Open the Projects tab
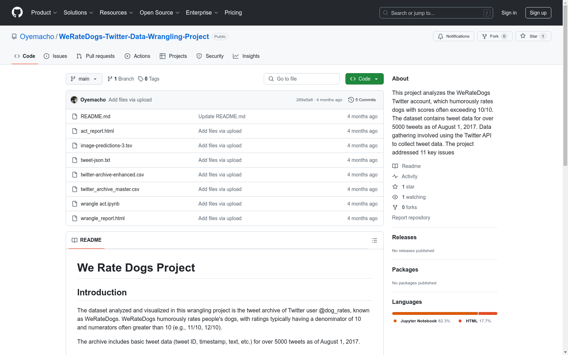This screenshot has width=568, height=355. (x=173, y=56)
